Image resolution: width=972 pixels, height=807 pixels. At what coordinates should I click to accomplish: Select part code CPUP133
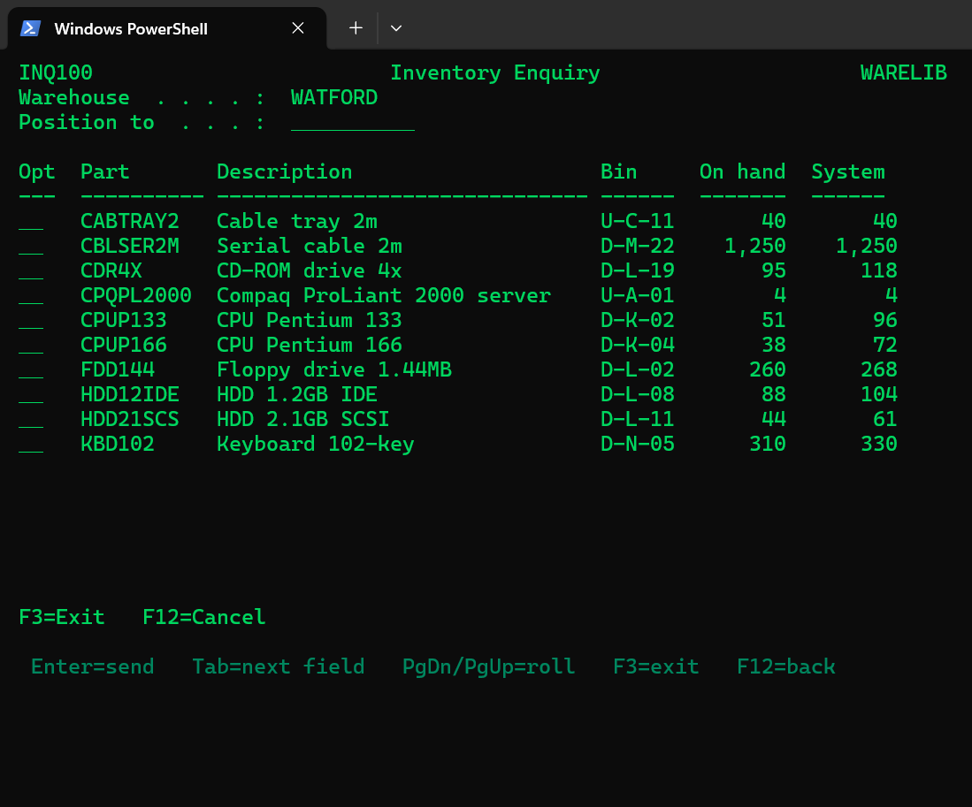click(x=123, y=320)
